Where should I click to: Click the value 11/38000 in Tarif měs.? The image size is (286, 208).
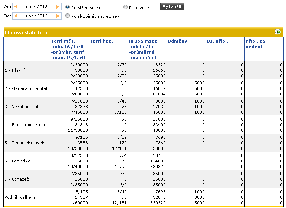(x=78, y=130)
